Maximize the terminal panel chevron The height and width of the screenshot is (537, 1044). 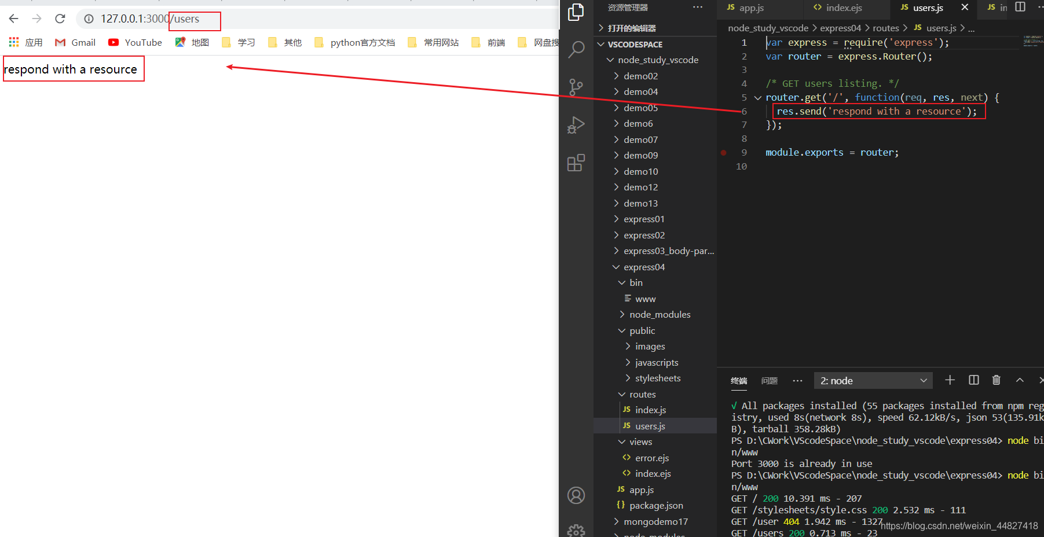(x=1020, y=380)
